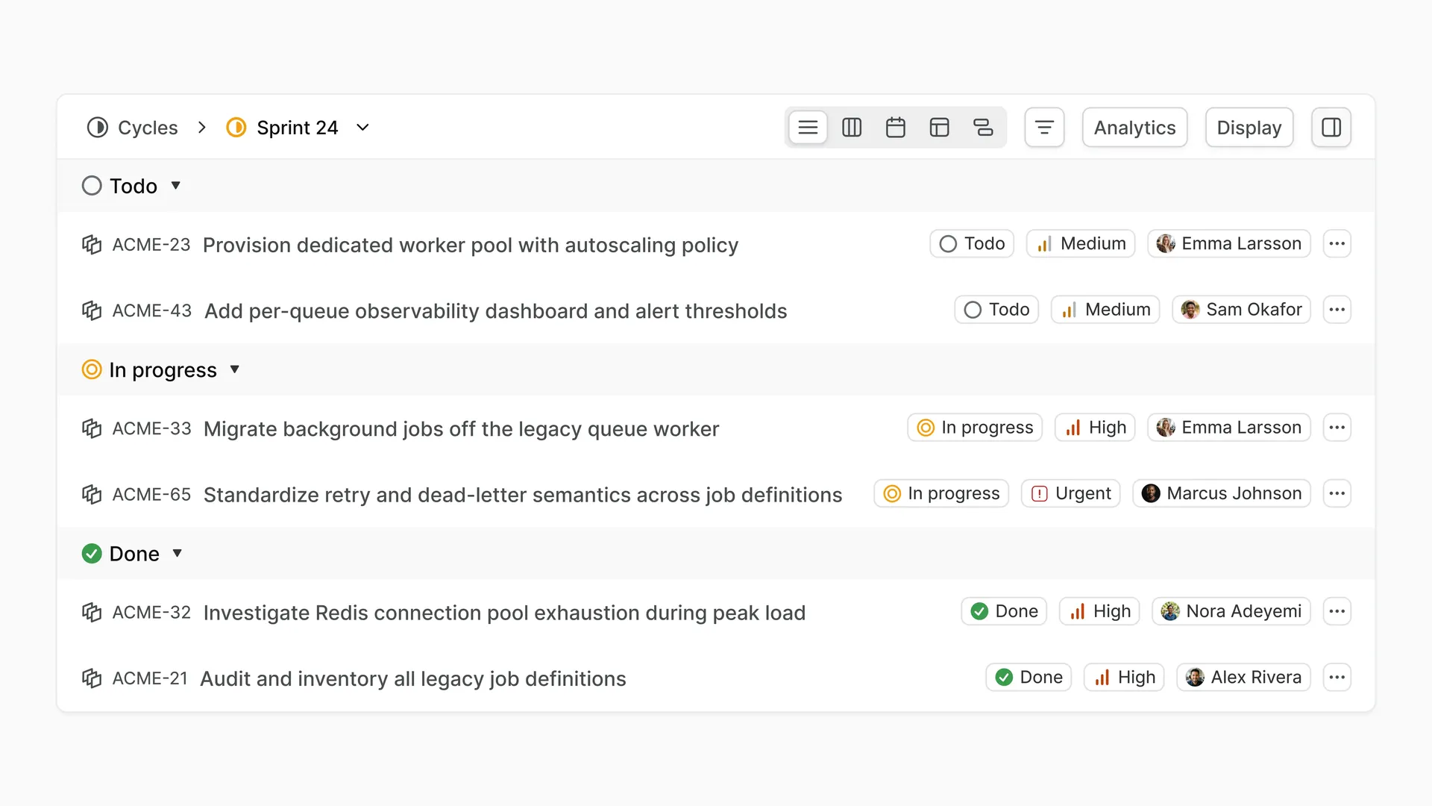Click the sub-issue icon for ACME-21
1432x806 pixels.
92,678
